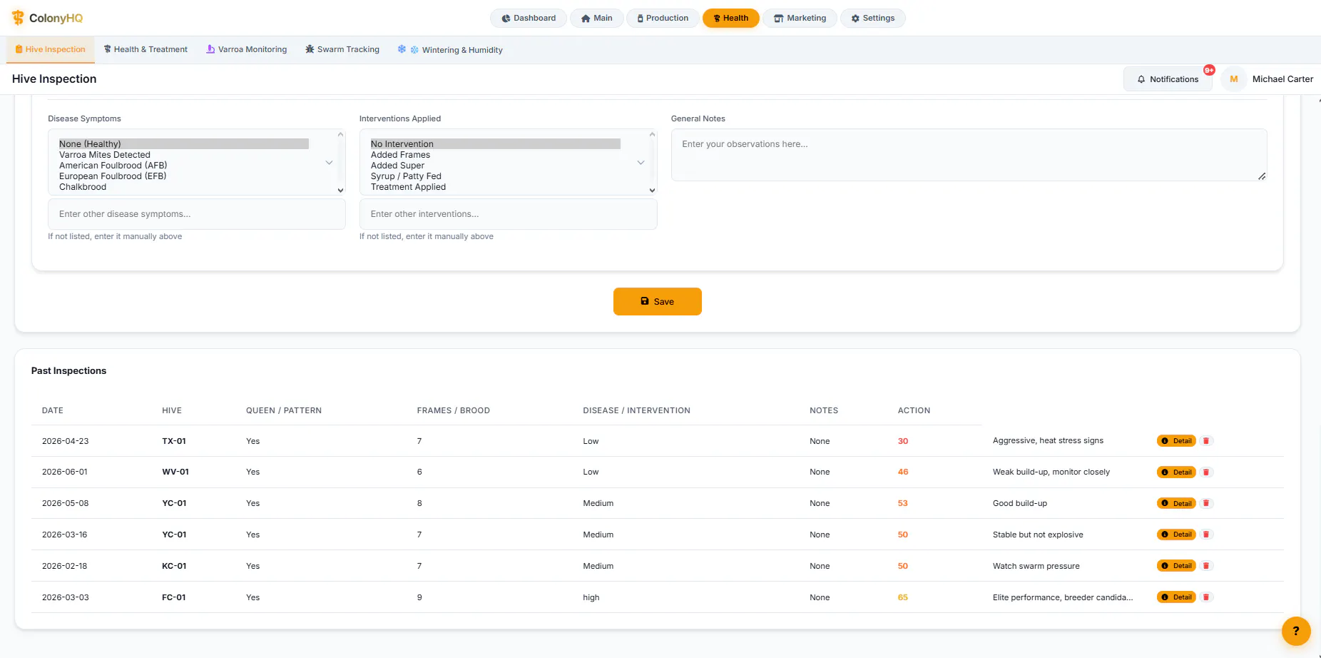
Task: Delete the KC-01 inspection record
Action: 1206,566
